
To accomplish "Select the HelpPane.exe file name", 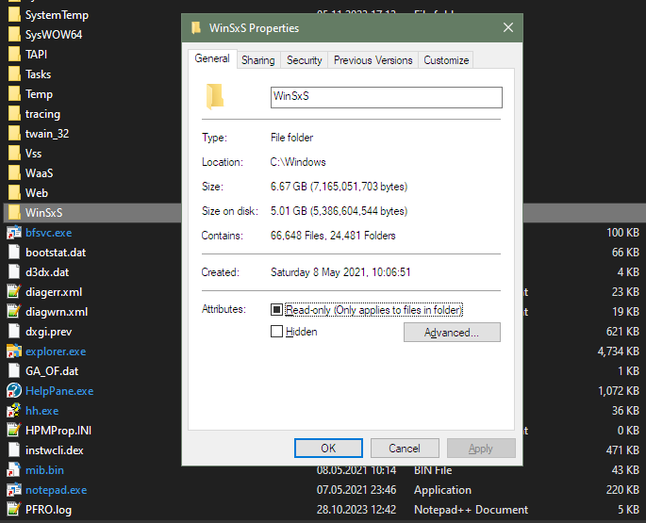I will (x=59, y=391).
